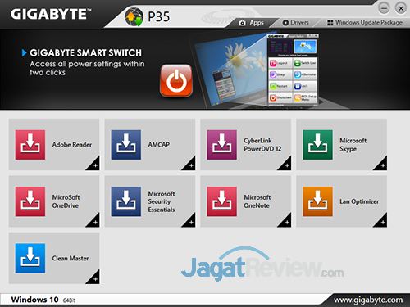The height and width of the screenshot is (307, 410).
Task: Click the MicroSoft OneDrive label
Action: (66, 201)
